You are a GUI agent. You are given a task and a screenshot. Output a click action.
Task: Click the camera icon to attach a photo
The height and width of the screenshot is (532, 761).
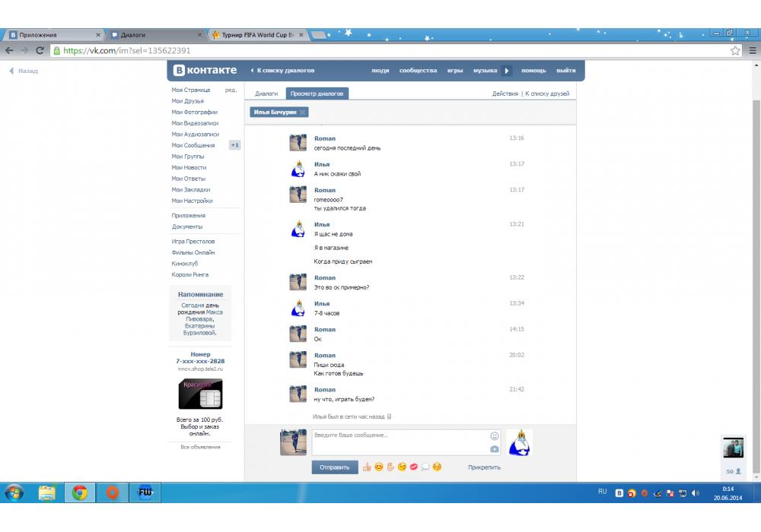[x=494, y=449]
